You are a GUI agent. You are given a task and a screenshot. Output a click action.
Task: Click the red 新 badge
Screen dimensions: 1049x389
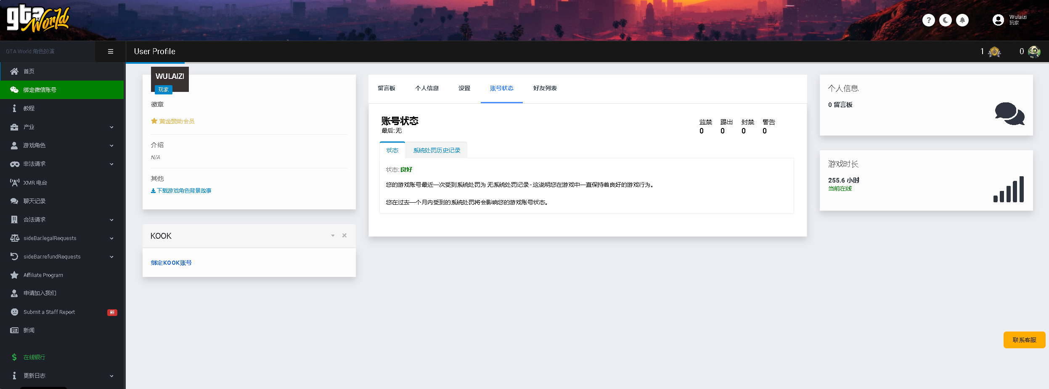(x=112, y=312)
